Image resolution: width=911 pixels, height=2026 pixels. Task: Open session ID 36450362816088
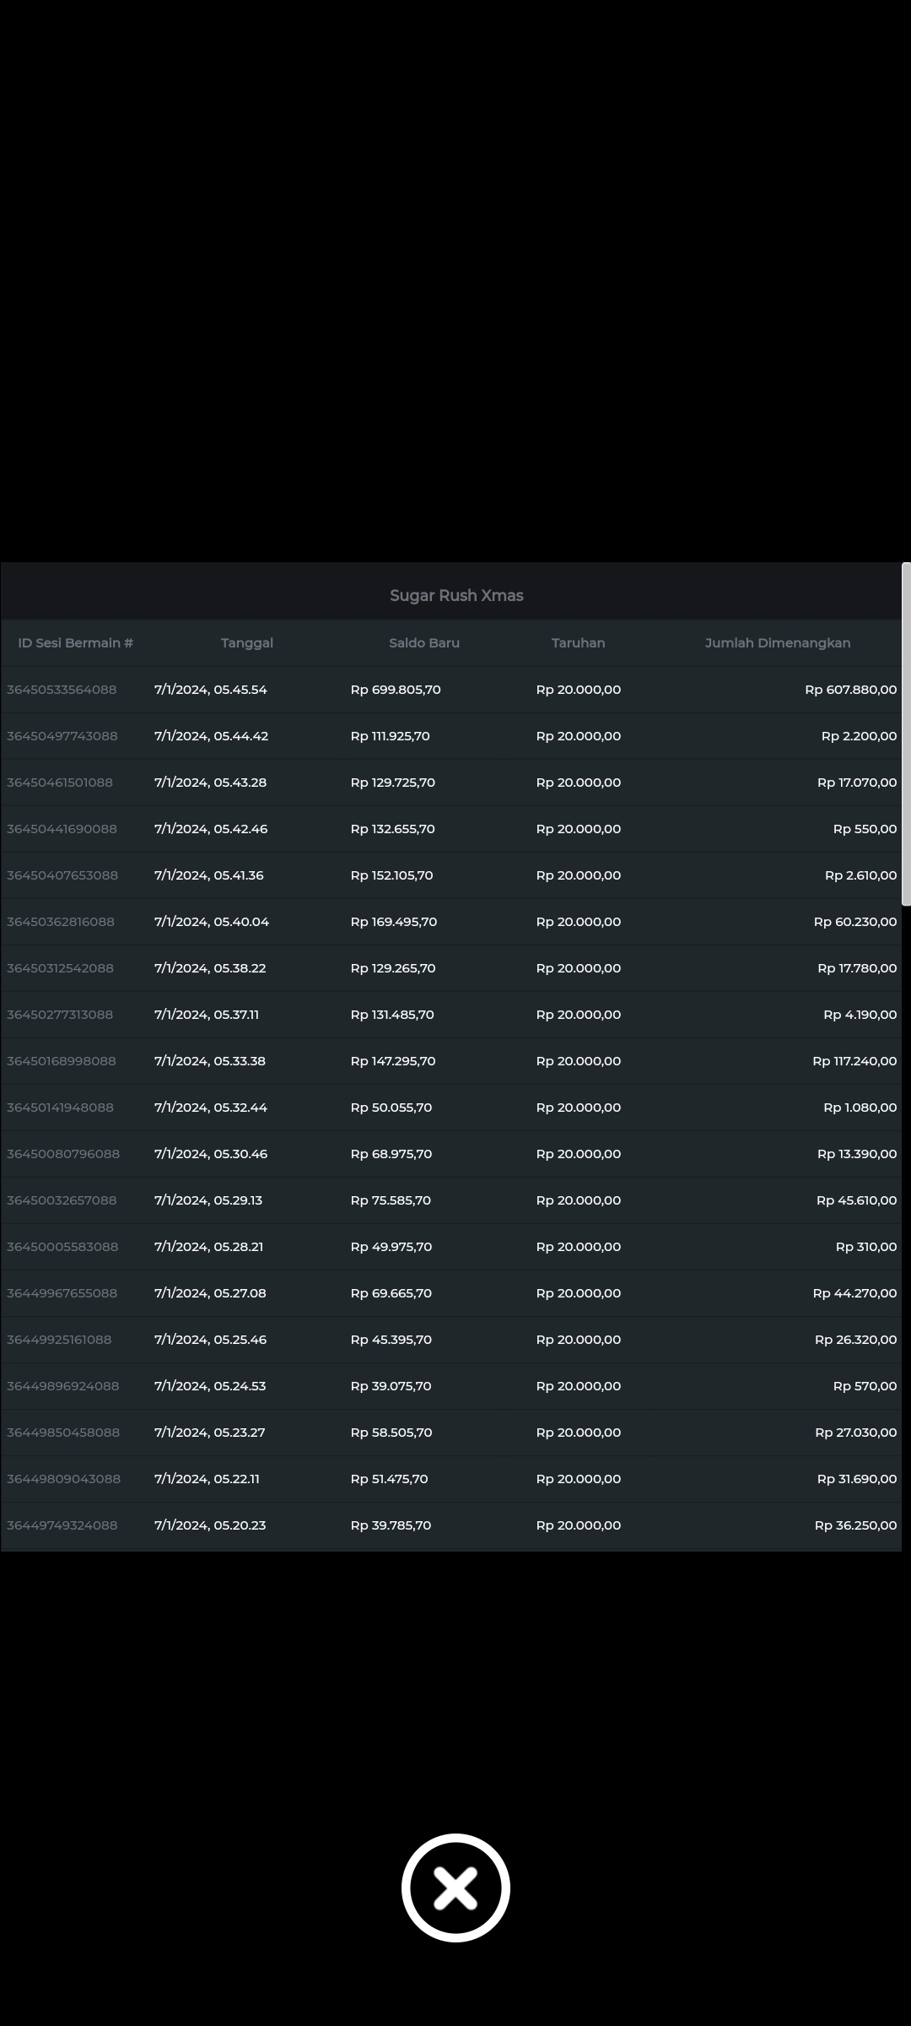tap(61, 922)
